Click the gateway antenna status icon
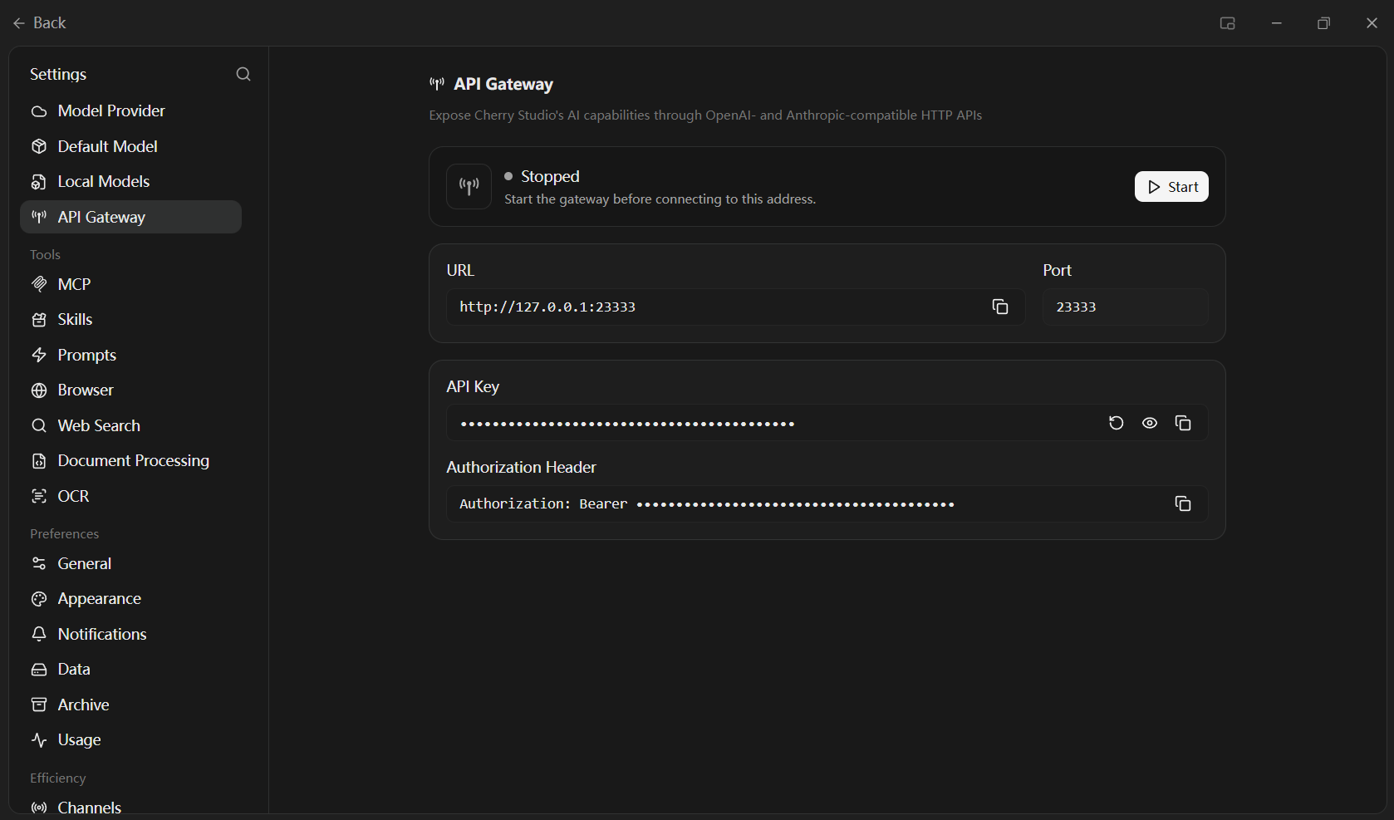 [x=469, y=186]
